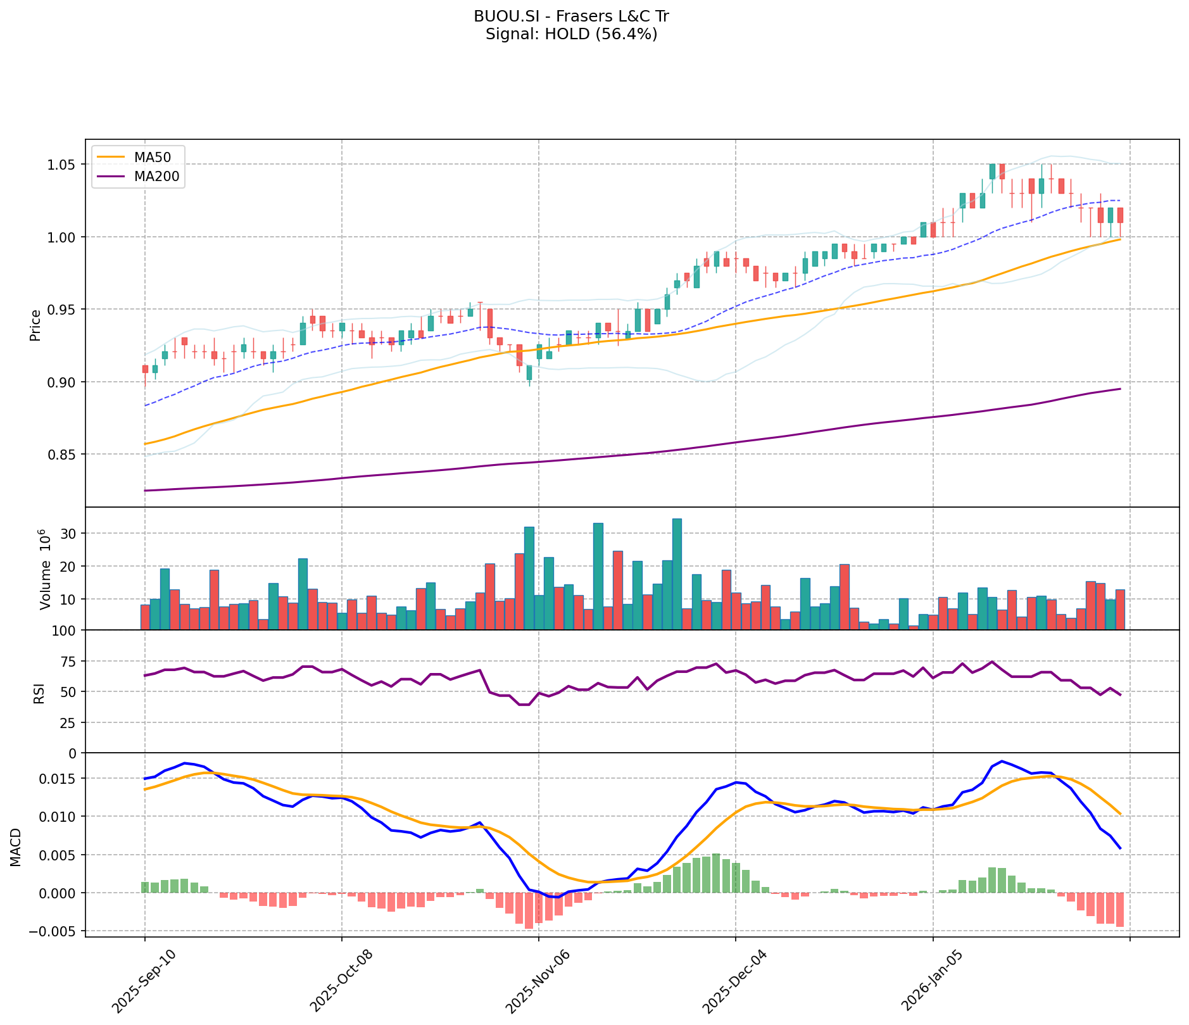Click the orange MA50 legend line swatch
This screenshot has width=1189, height=1025.
click(111, 156)
